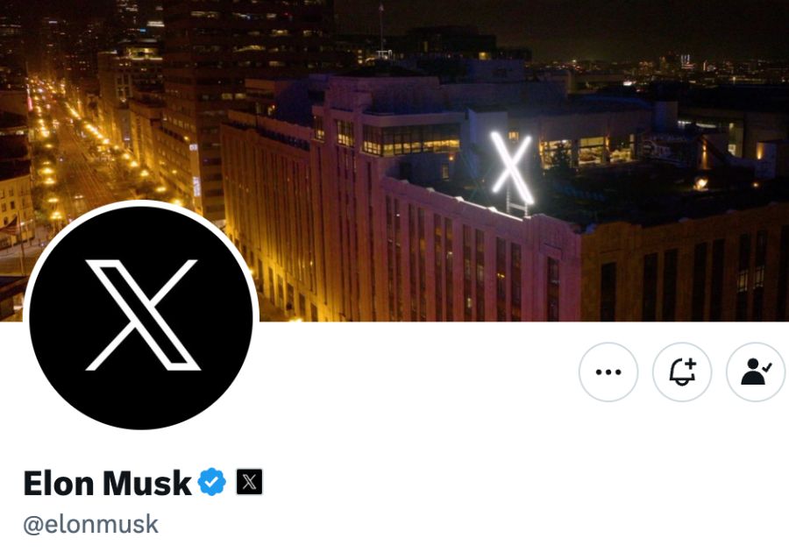
Task: Click the @elonmusk handle text
Action: pos(90,524)
